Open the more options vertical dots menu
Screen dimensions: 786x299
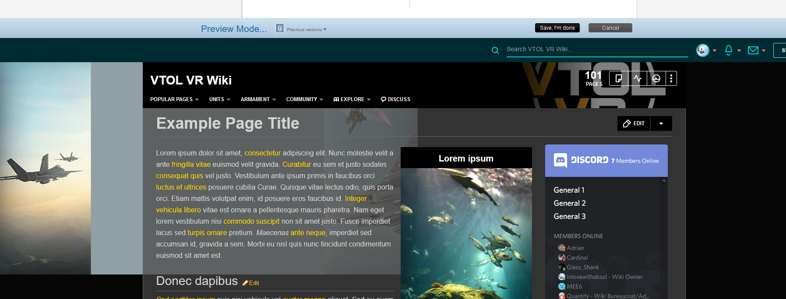(x=671, y=78)
